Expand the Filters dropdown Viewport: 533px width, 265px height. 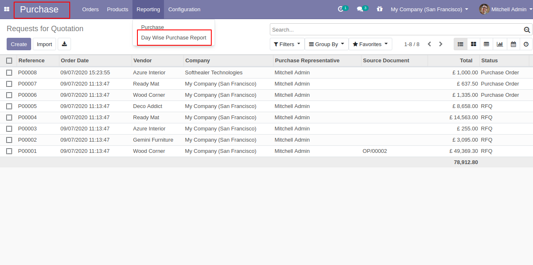point(287,44)
